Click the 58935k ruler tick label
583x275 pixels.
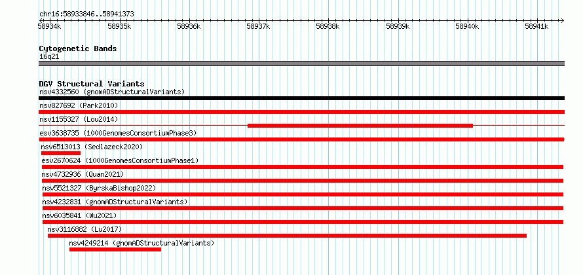[119, 26]
